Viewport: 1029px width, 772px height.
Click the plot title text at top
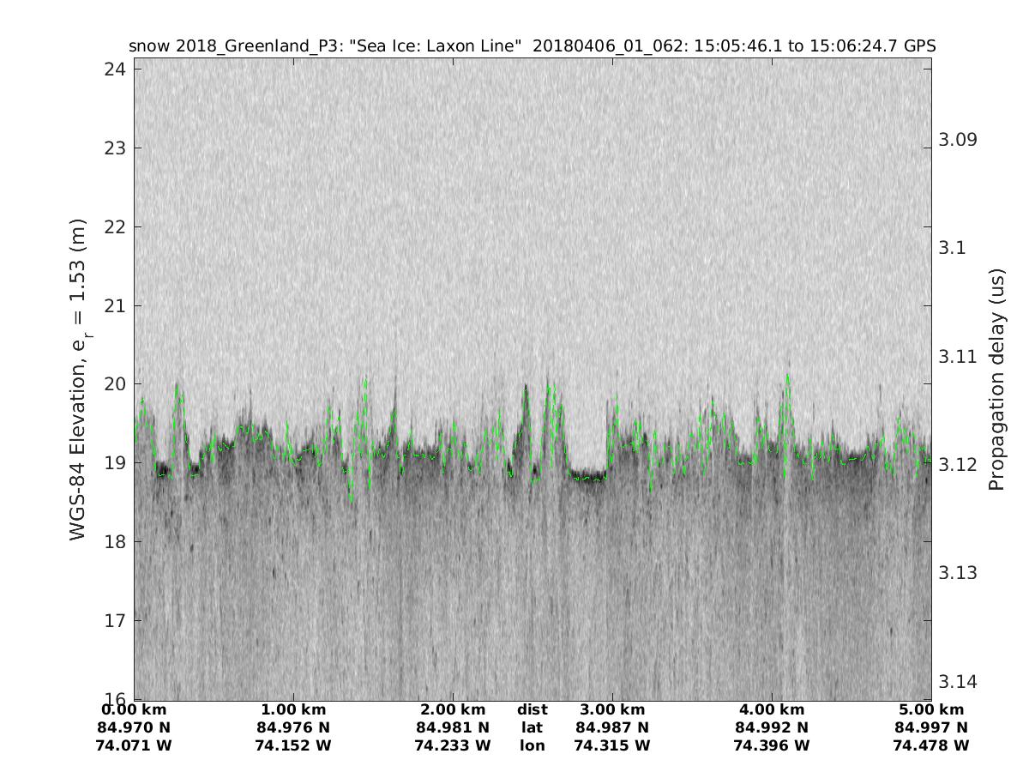(532, 45)
